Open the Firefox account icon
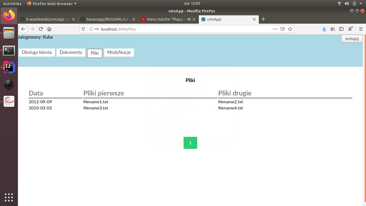 [x=350, y=29]
